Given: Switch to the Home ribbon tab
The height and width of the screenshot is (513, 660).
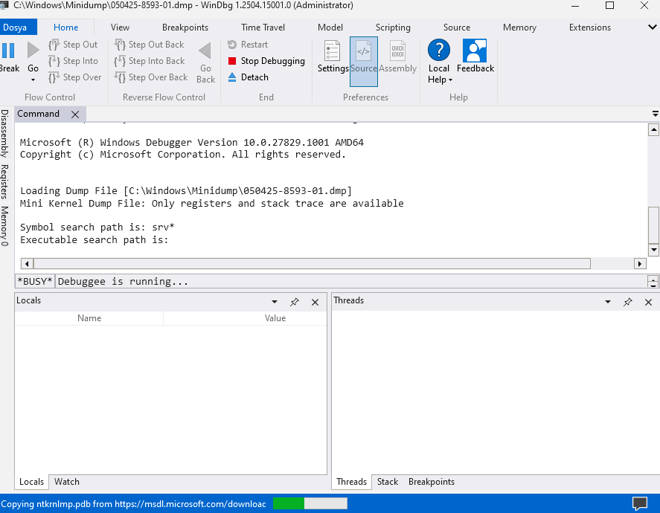Looking at the screenshot, I should pyautogui.click(x=65, y=28).
